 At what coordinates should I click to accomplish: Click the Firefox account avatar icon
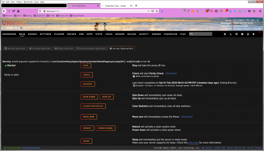[x=249, y=11]
